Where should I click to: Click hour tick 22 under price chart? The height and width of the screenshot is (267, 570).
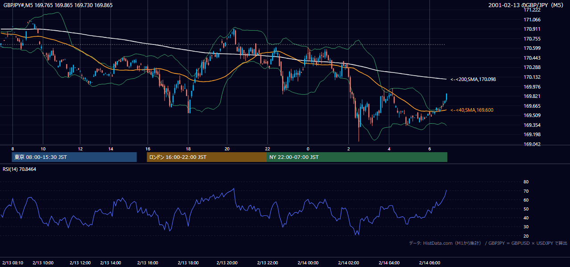click(x=268, y=149)
